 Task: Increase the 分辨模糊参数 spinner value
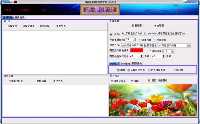tap(134, 39)
